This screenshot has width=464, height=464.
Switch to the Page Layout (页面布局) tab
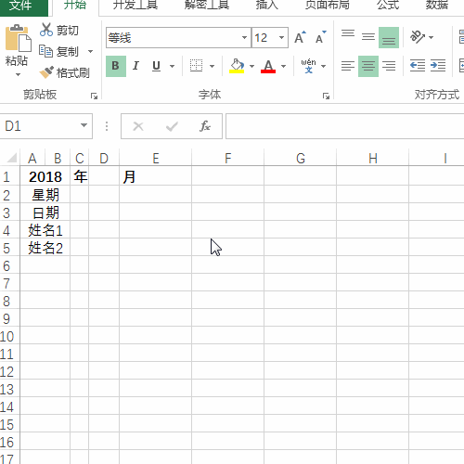328,5
